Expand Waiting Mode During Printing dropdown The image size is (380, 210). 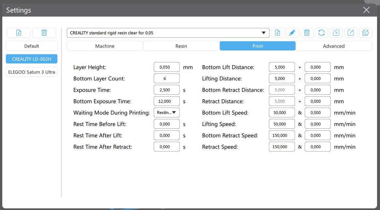point(167,112)
